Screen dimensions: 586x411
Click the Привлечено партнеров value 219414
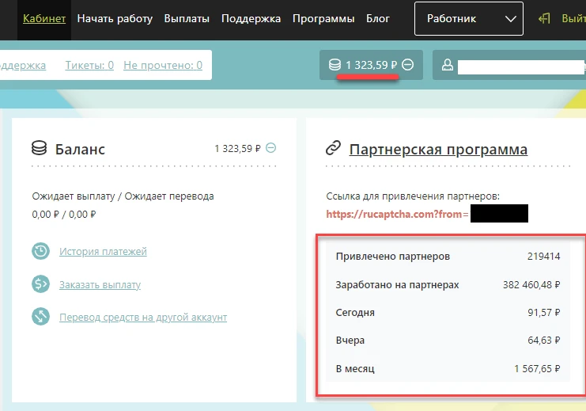click(543, 257)
